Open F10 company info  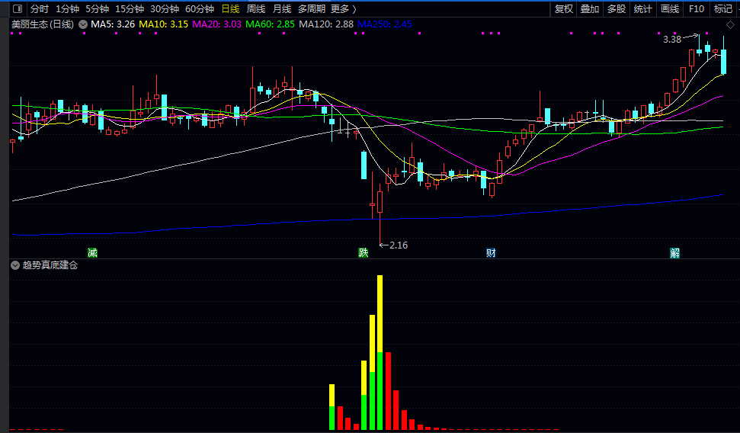[696, 9]
